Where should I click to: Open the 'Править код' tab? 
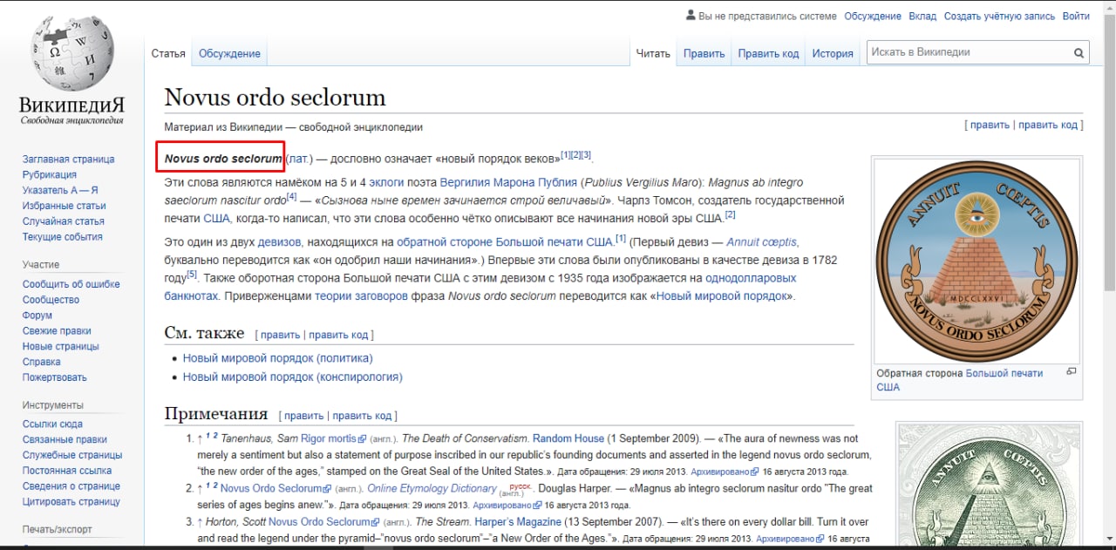click(x=768, y=53)
